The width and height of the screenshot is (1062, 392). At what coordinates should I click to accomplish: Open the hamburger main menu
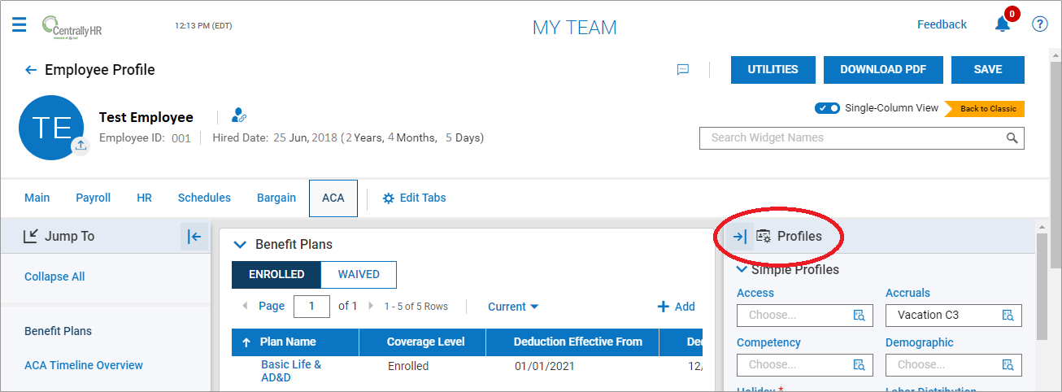click(20, 24)
